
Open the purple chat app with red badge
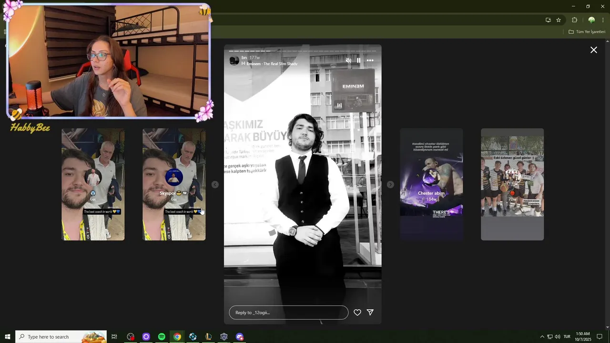(x=240, y=337)
